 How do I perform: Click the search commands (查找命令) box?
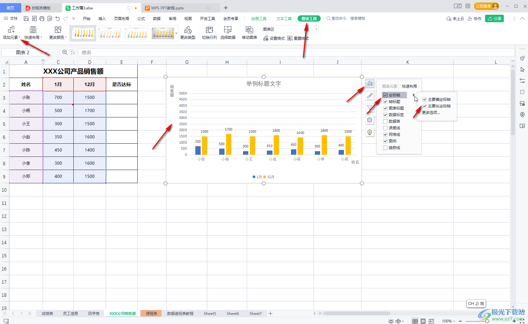(x=346, y=18)
